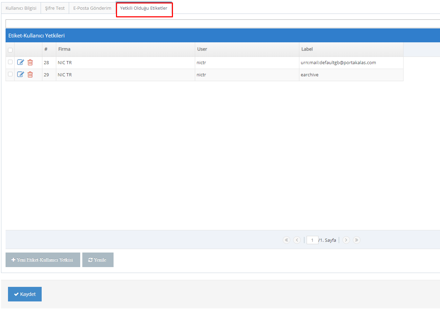This screenshot has width=440, height=316.
Task: Sort the table by Firma column
Action: 64,49
